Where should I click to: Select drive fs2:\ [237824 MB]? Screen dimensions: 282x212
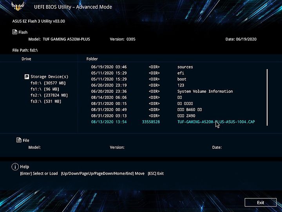(x=49, y=95)
